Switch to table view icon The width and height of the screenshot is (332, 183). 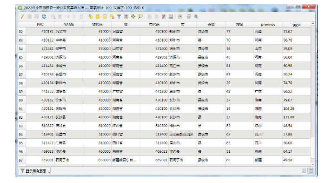(311, 171)
